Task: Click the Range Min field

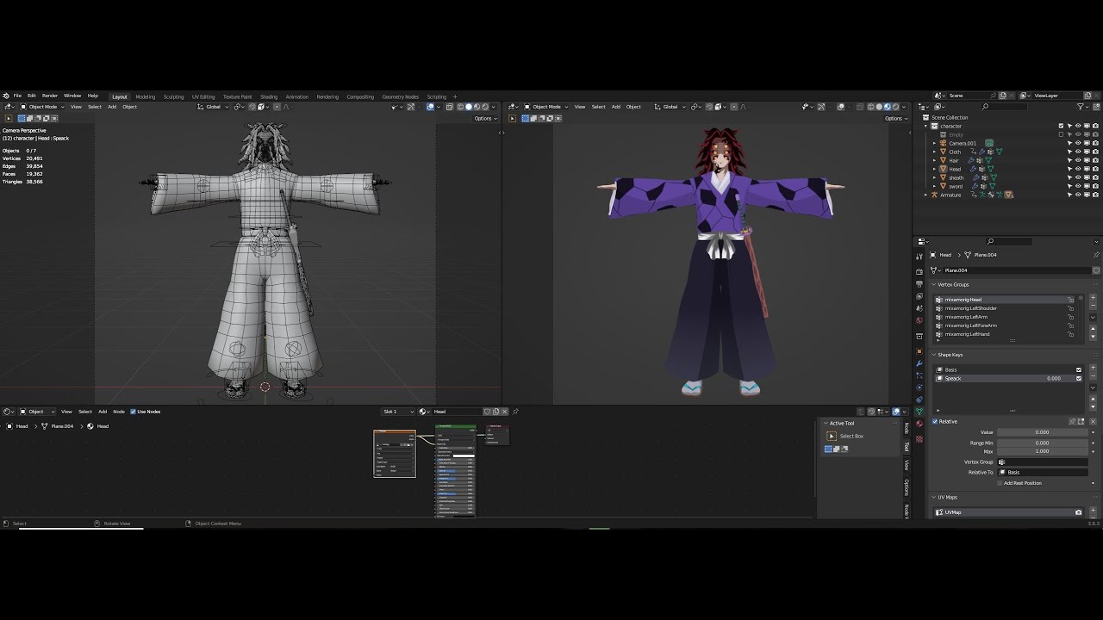Action: coord(1042,443)
